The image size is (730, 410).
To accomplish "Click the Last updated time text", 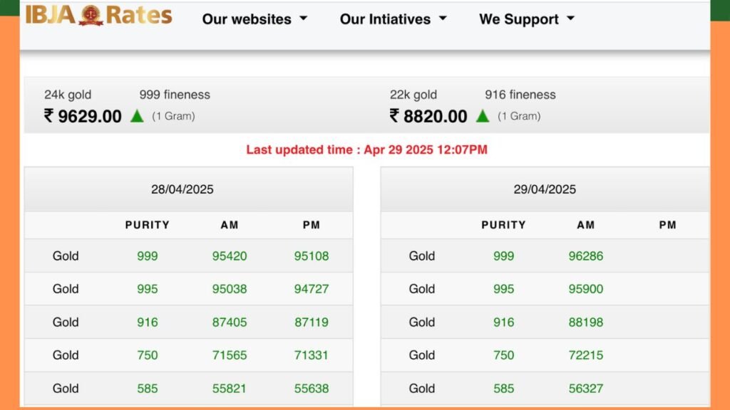I will (367, 149).
